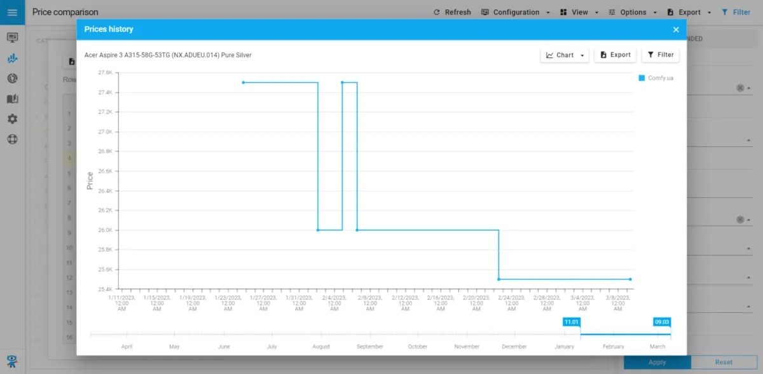Viewport: 763px width, 374px height.
Task: Click December on the timeline navigator
Action: (514, 347)
